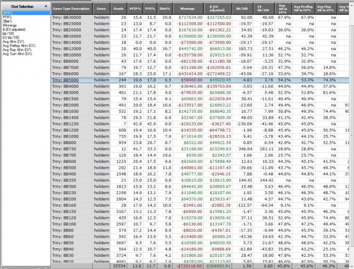This screenshot has width=354, height=269.
Task: Click total hands 35554 in footer
Action: point(119,266)
